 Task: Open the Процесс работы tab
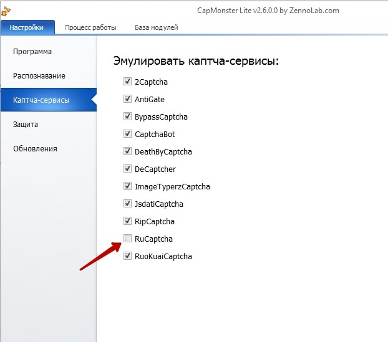click(x=90, y=27)
